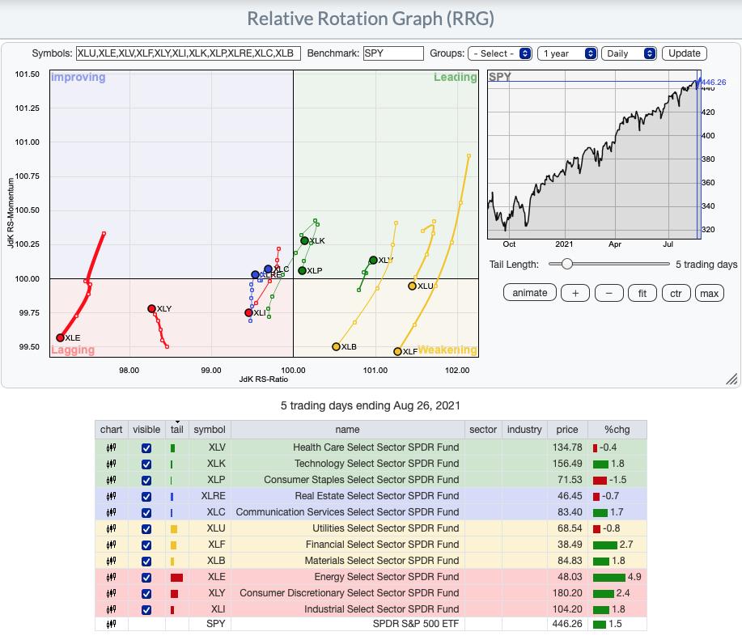Zoom in with the plus button
This screenshot has width=742, height=636.
coord(575,294)
